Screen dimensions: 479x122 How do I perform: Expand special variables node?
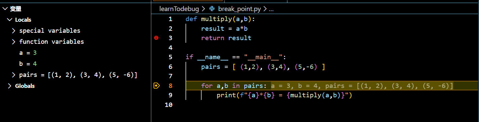pos(14,31)
